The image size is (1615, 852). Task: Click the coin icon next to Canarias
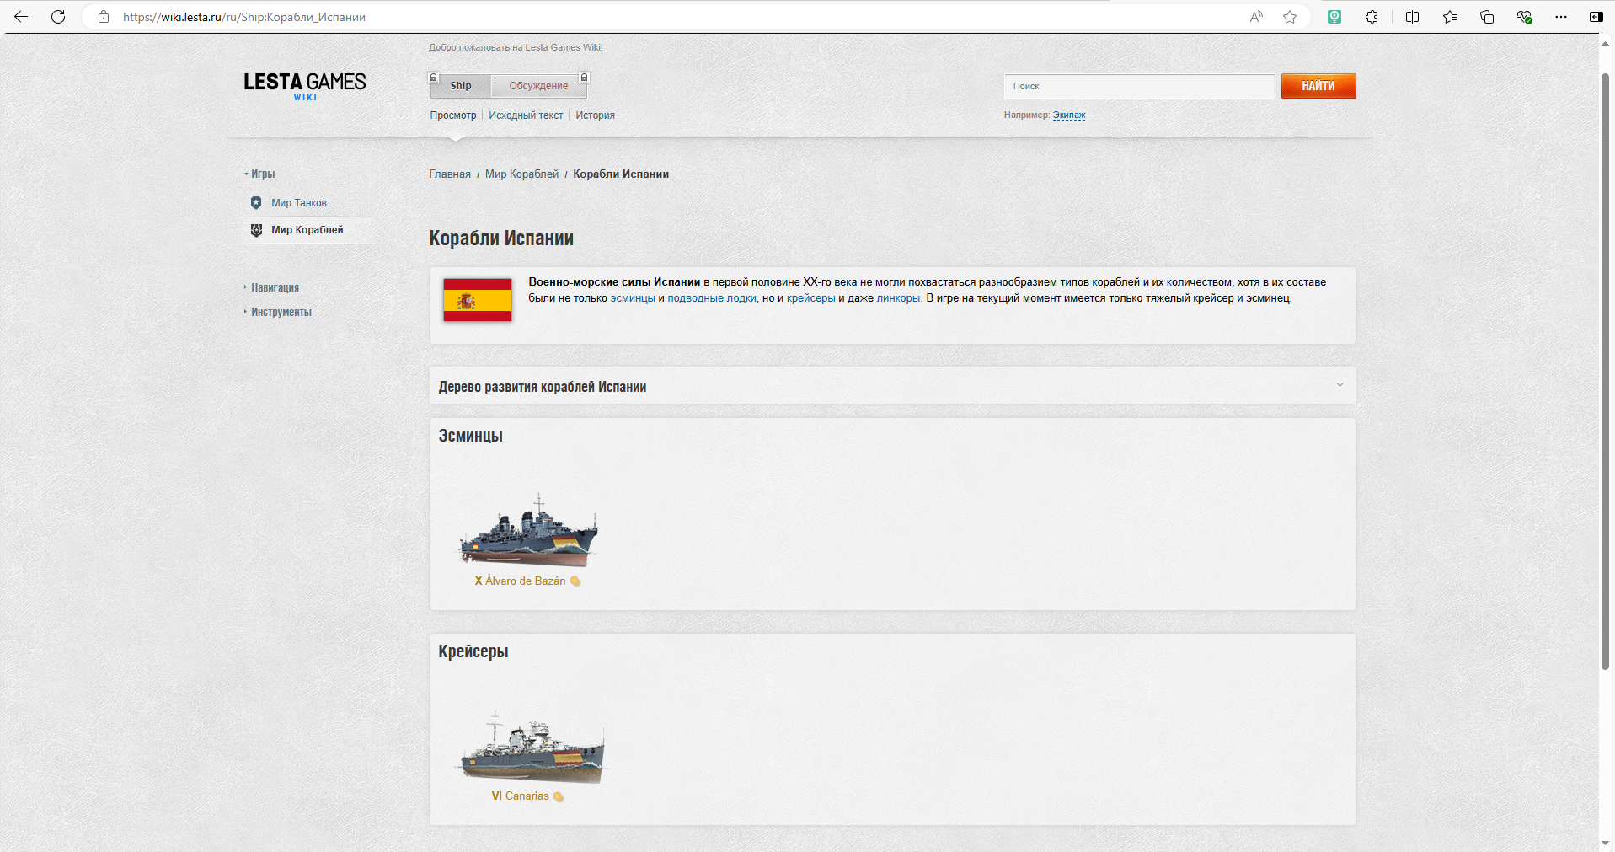point(559,796)
